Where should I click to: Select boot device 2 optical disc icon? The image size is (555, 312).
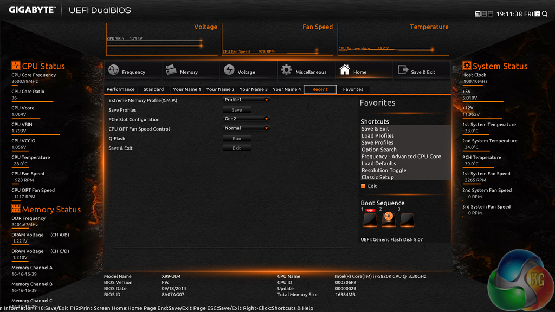(x=389, y=219)
